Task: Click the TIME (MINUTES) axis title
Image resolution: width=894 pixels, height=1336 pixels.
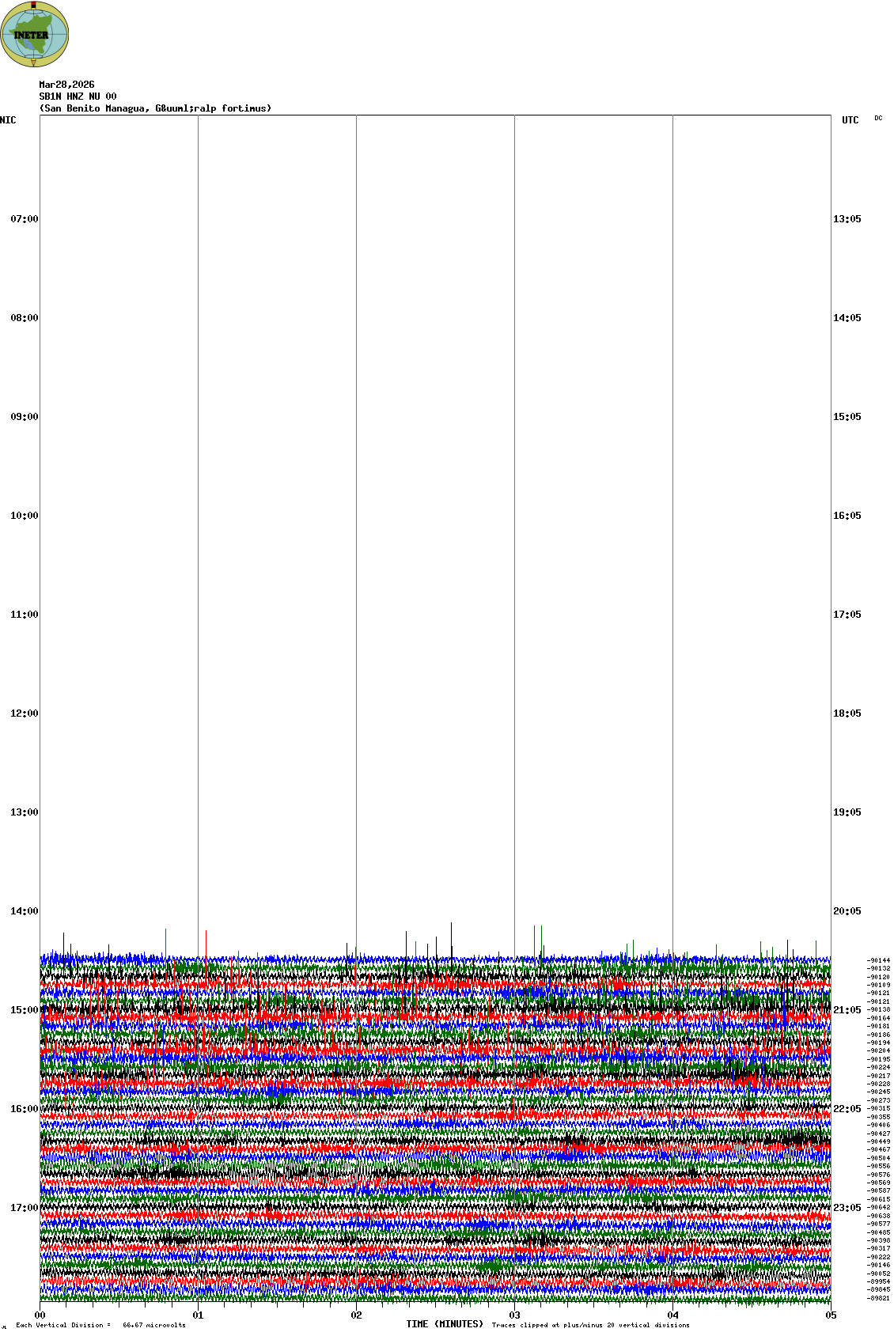Action: 445,1324
